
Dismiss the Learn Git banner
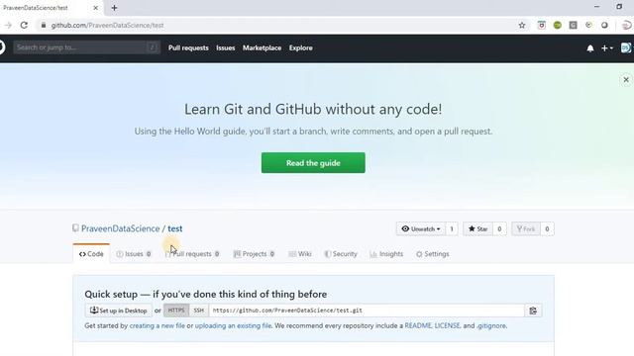pos(625,80)
